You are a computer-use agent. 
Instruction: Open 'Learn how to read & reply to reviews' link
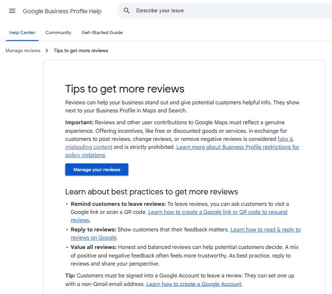coord(266,230)
